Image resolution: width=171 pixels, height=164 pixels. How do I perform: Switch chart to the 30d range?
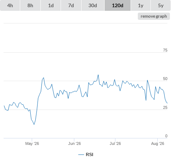93,5
